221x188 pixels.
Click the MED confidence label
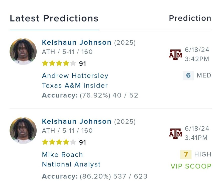[204, 75]
